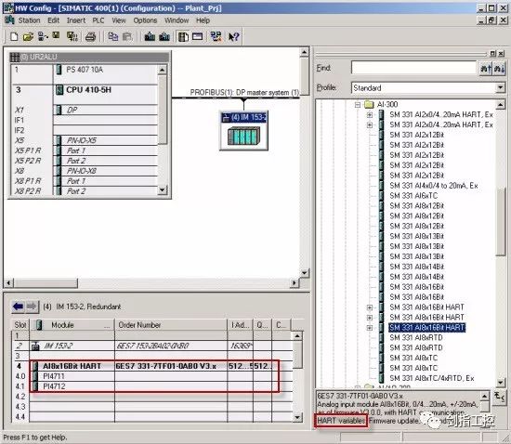Click the Copy toolbar icon
The image size is (511, 444).
(112, 36)
